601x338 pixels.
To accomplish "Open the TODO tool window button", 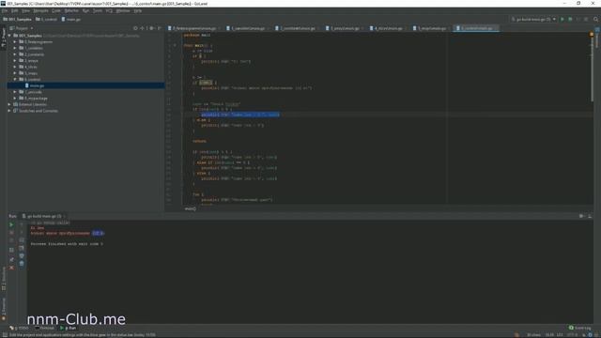I will click(19, 328).
